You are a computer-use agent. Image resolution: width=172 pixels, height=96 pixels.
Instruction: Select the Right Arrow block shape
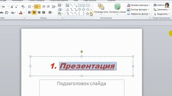pyautogui.click(x=80, y=10)
